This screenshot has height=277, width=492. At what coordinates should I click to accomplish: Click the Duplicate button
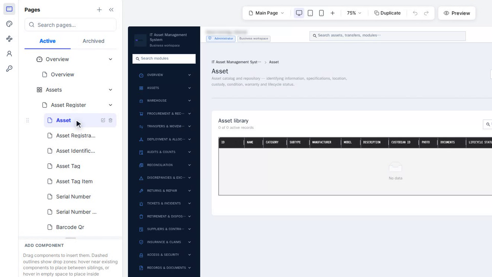pyautogui.click(x=387, y=13)
